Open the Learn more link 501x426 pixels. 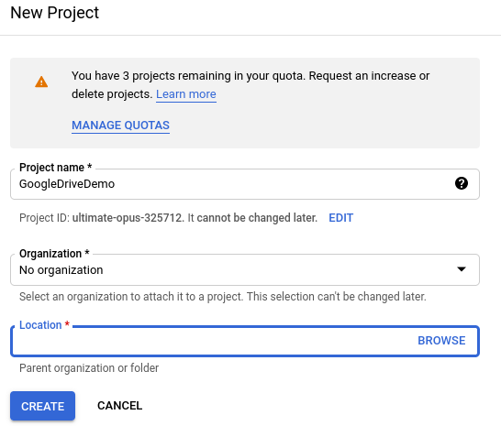click(x=186, y=94)
